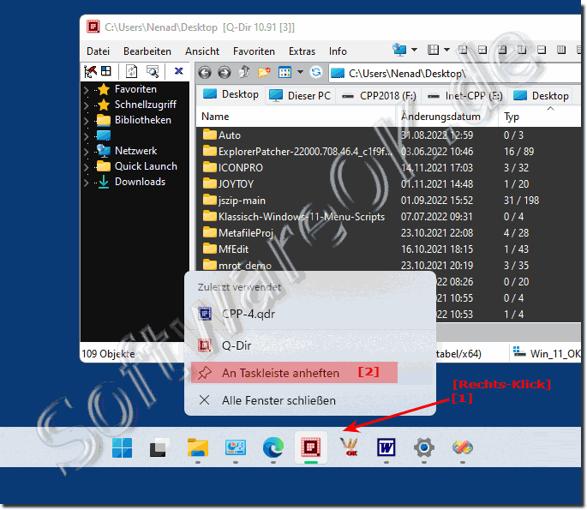Switch to the Dieser PC tab
The width and height of the screenshot is (587, 510).
(x=300, y=96)
